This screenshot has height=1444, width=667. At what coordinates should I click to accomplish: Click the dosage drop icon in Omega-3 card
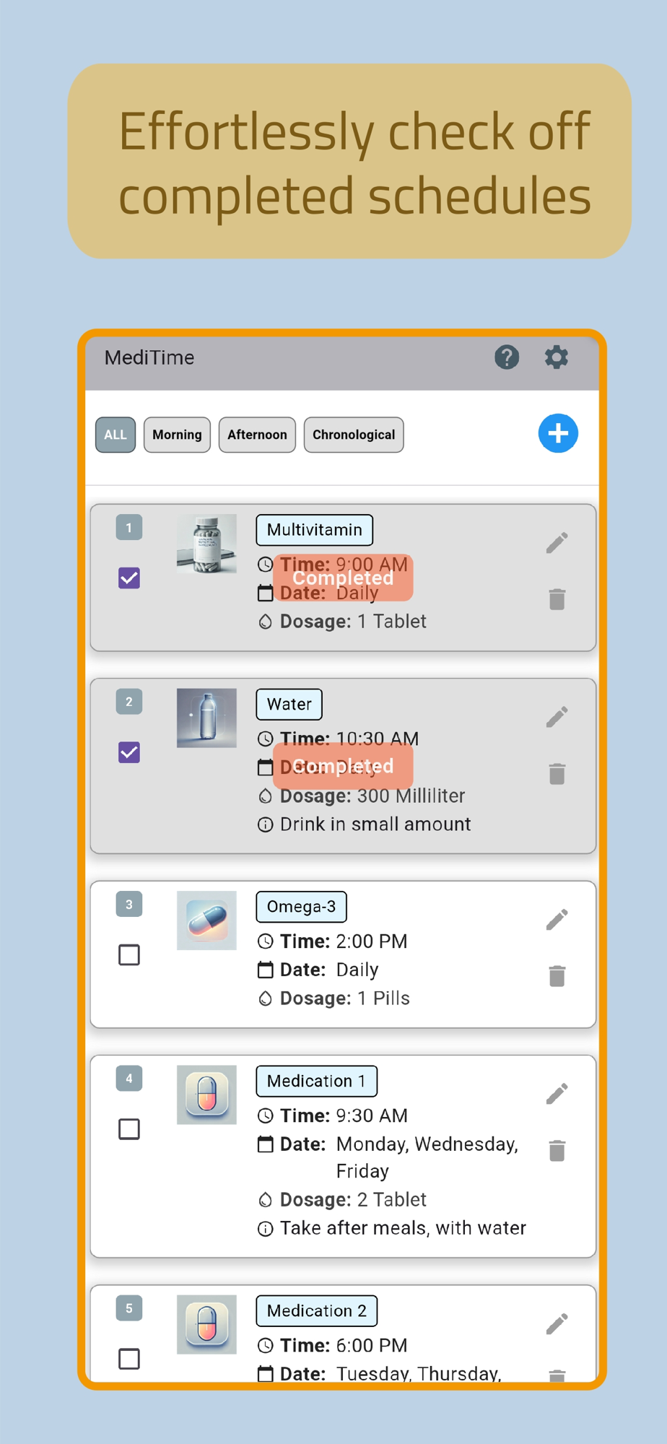coord(266,999)
